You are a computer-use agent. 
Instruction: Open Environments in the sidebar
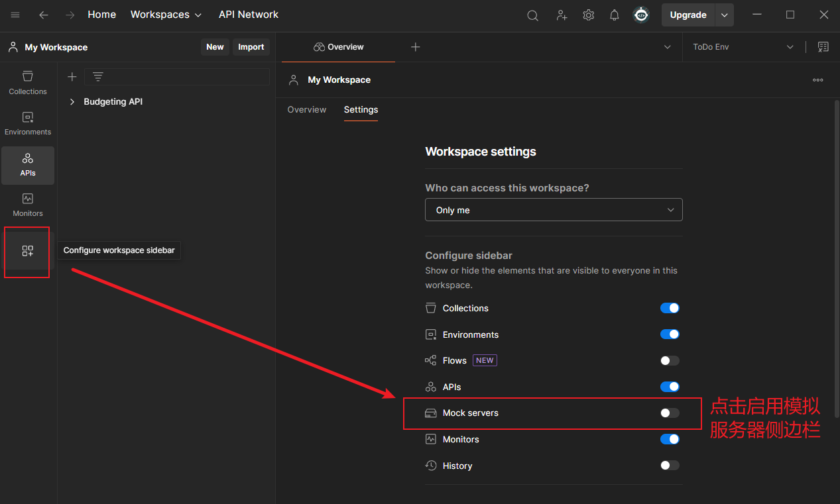28,123
